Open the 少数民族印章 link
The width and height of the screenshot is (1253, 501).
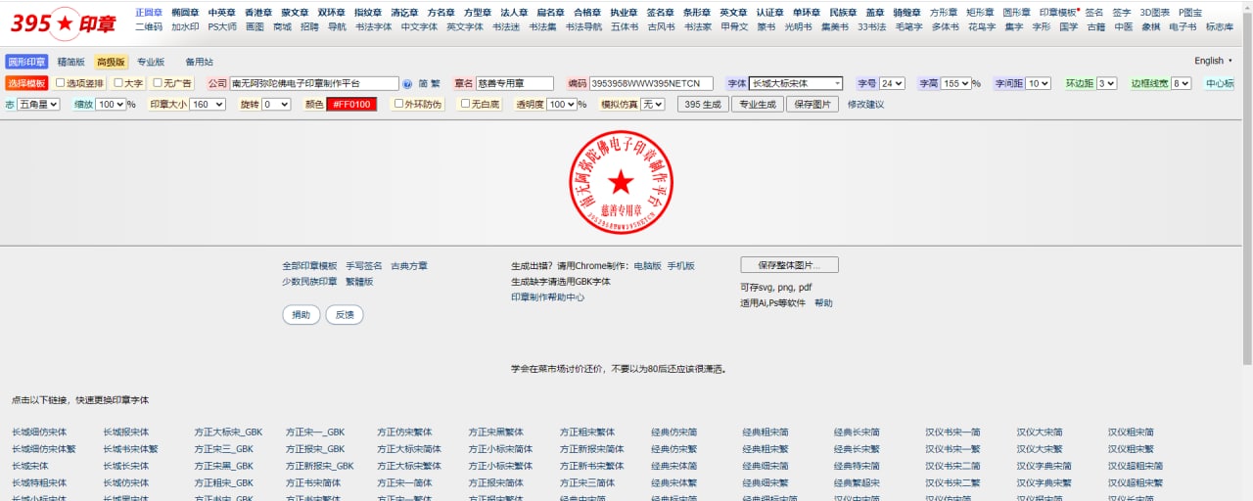pyautogui.click(x=309, y=282)
